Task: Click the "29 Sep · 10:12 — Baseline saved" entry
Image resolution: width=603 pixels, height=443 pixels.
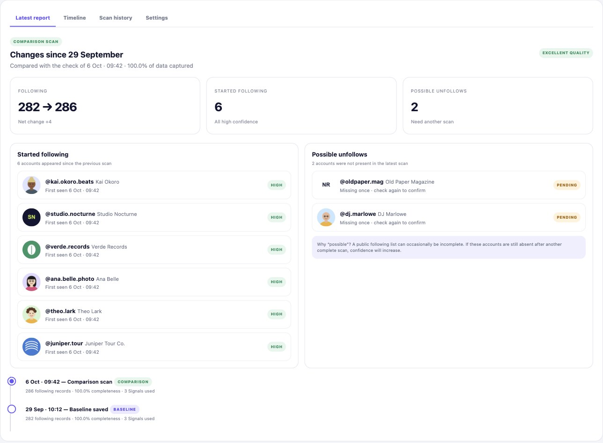Action: (67, 409)
